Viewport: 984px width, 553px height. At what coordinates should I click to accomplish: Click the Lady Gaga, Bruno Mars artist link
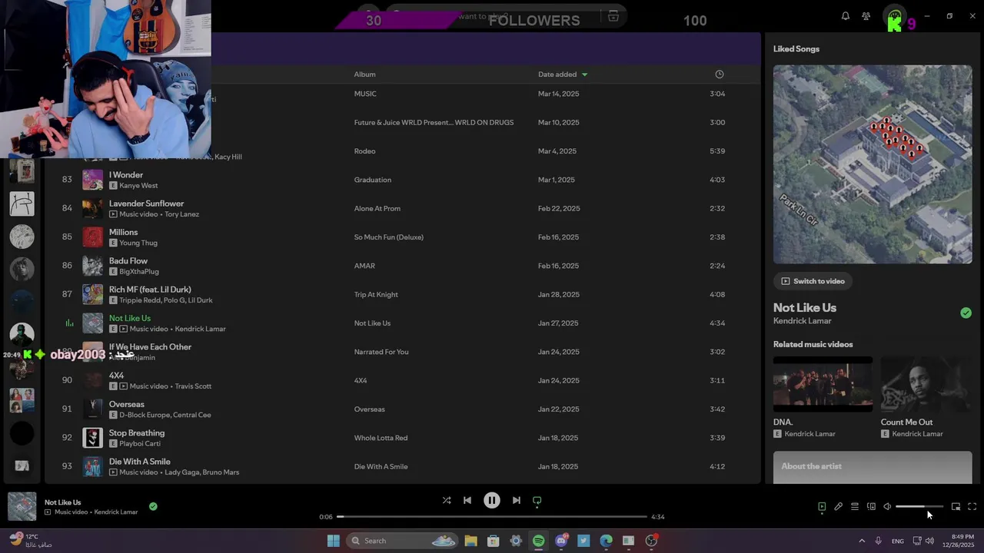(201, 472)
